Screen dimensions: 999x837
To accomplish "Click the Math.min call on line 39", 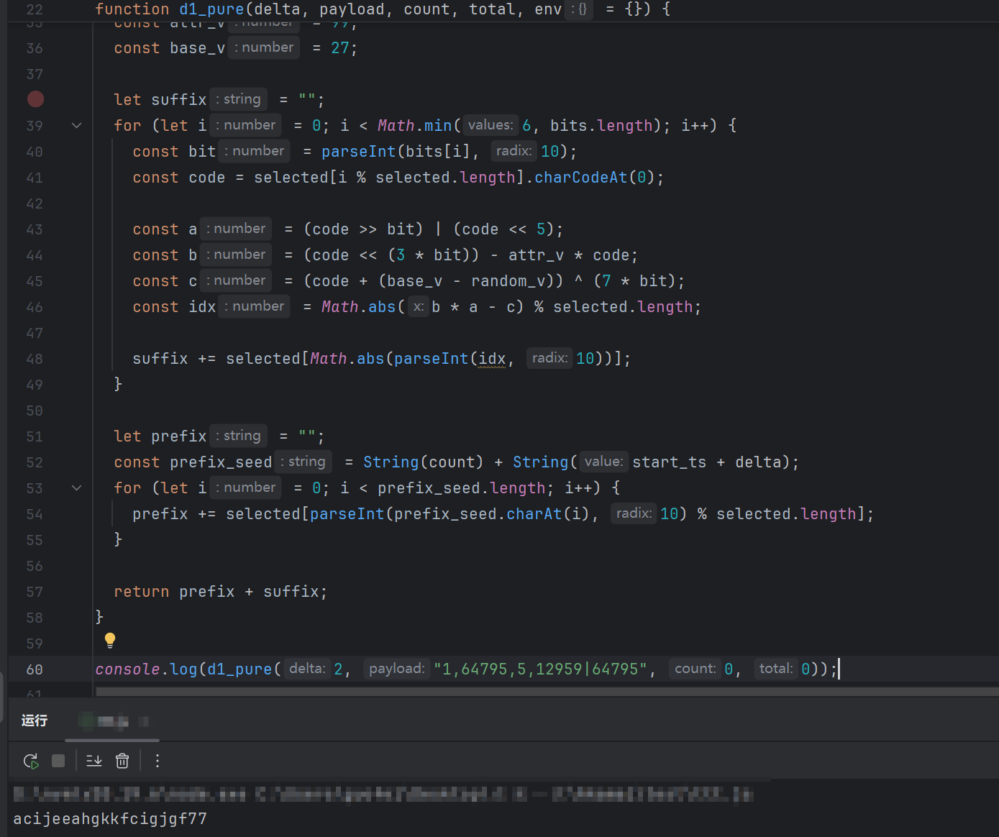I will point(415,126).
